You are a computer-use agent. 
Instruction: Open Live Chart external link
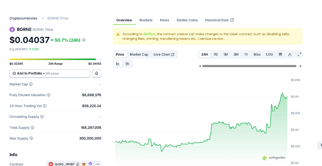pyautogui.click(x=164, y=54)
